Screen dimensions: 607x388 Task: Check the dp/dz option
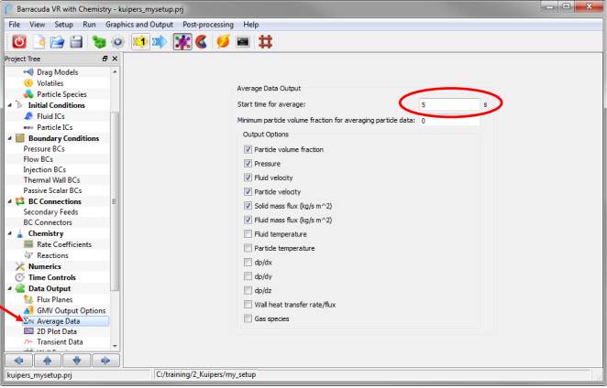(x=248, y=291)
